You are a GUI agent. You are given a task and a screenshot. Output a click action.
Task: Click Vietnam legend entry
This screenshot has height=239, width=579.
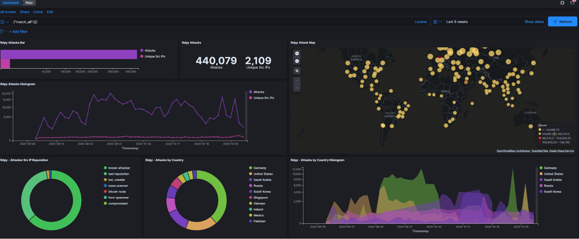tap(258, 203)
